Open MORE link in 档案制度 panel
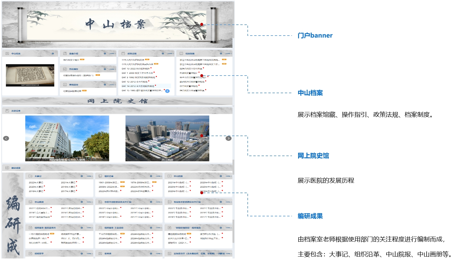Screen dimensions: 455x259 click(x=228, y=54)
